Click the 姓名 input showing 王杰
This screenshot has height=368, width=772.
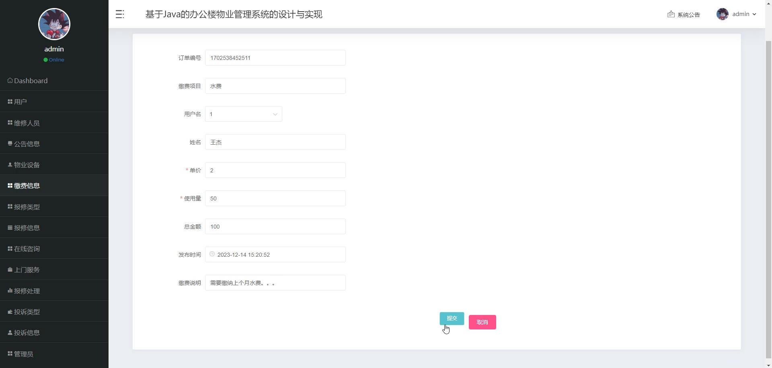(275, 142)
